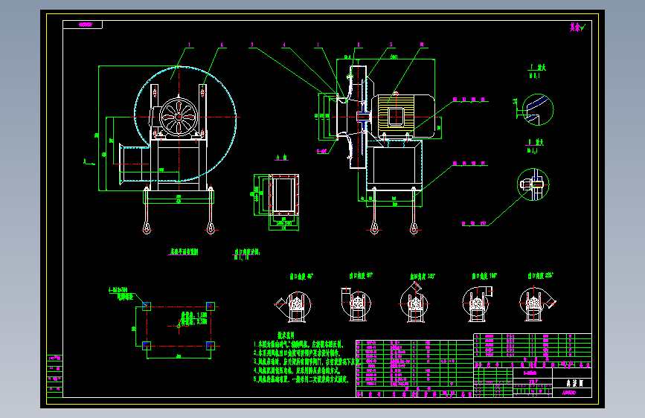Click the rectangular outlet flange view
Image resolution: width=645 pixels, height=418 pixels.
pyautogui.click(x=284, y=194)
